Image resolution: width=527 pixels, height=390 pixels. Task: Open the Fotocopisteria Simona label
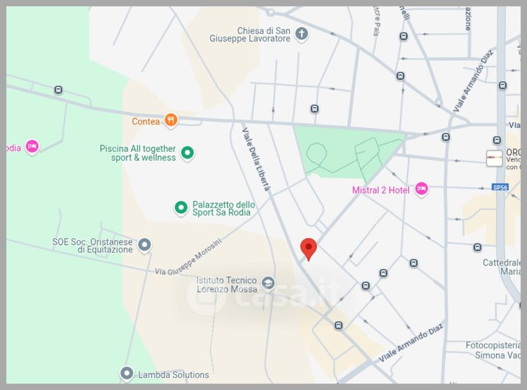(x=493, y=350)
